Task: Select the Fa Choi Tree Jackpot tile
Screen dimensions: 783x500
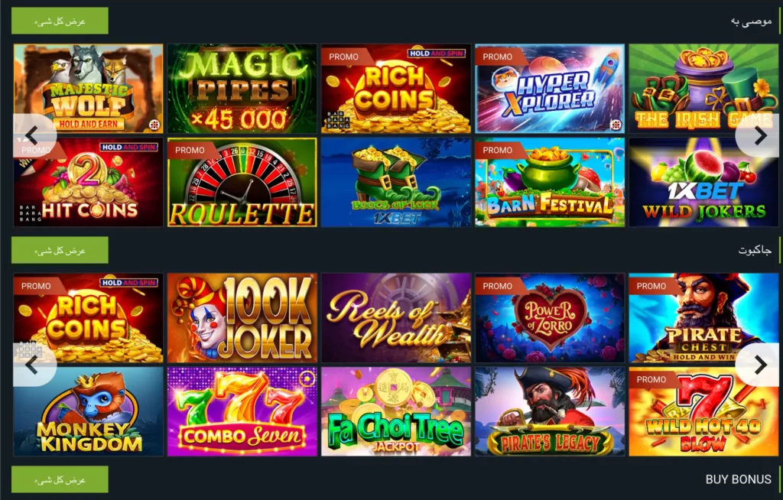Action: coord(396,411)
